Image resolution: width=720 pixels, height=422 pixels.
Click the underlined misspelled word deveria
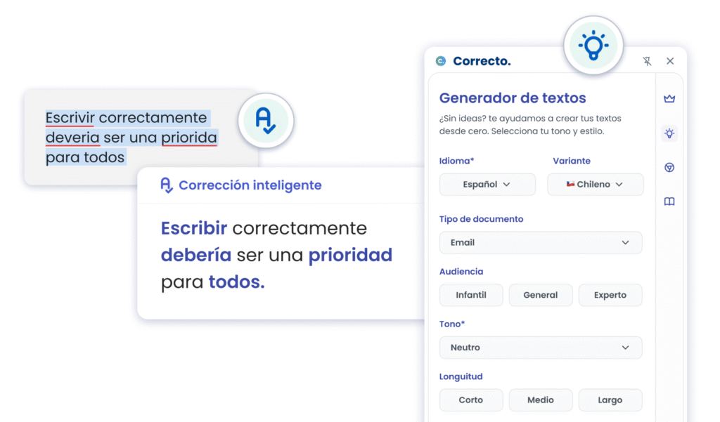pos(72,138)
